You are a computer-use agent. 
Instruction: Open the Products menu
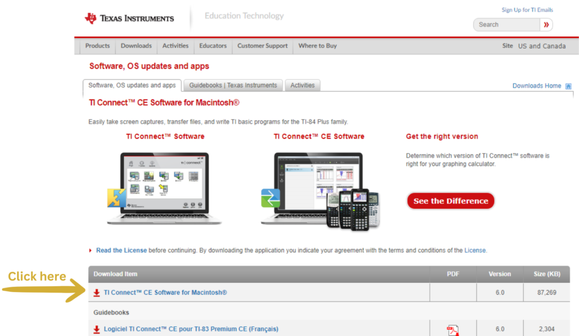click(97, 46)
